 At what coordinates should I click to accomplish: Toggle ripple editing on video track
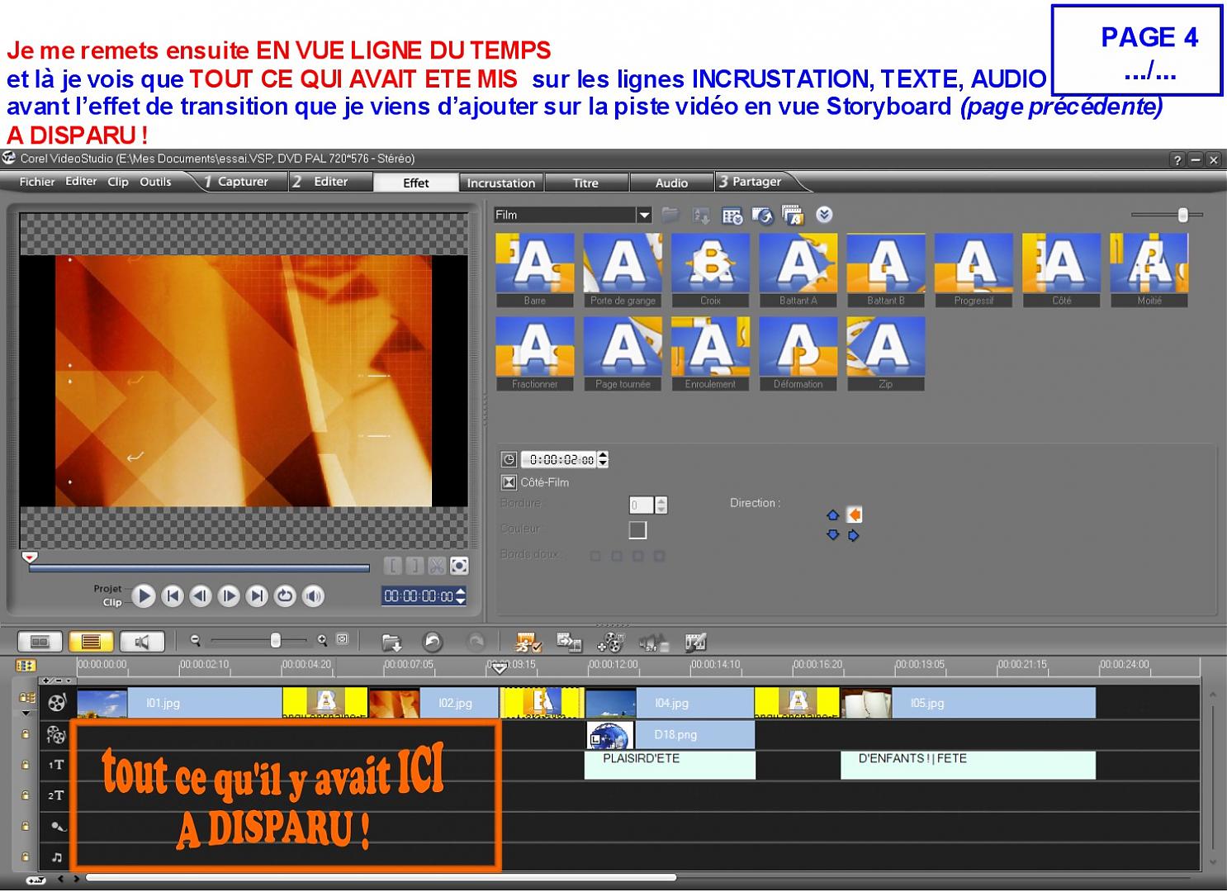[27, 699]
